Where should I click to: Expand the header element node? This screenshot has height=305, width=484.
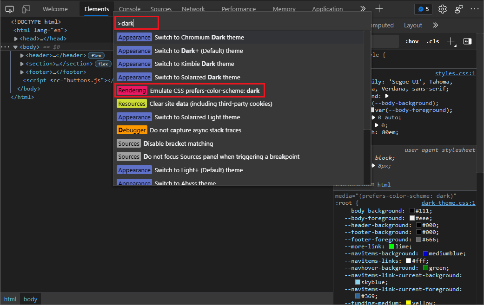pos(22,55)
